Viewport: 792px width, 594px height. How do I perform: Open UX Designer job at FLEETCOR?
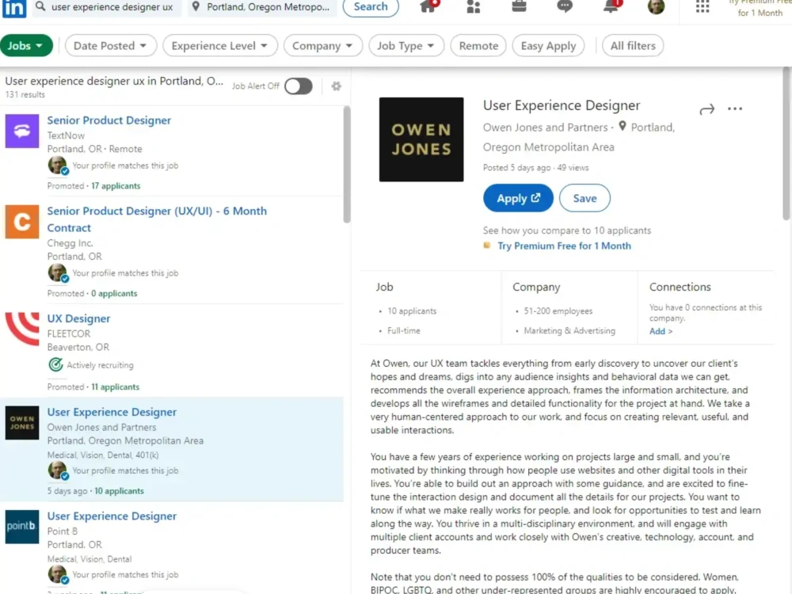coord(78,318)
